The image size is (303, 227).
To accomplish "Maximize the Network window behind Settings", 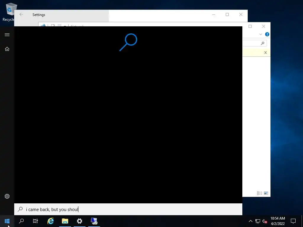I will point(250,26).
